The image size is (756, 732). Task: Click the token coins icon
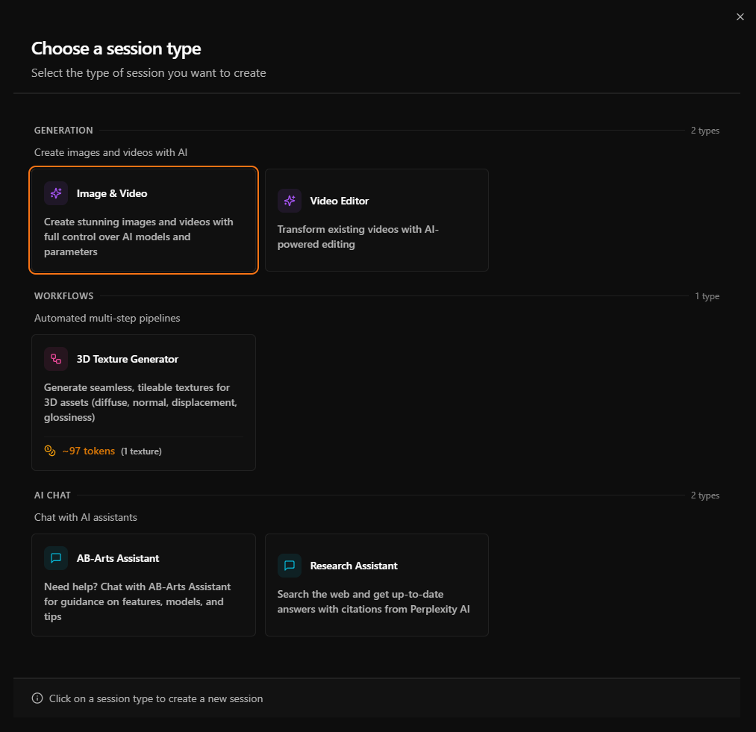tap(50, 451)
